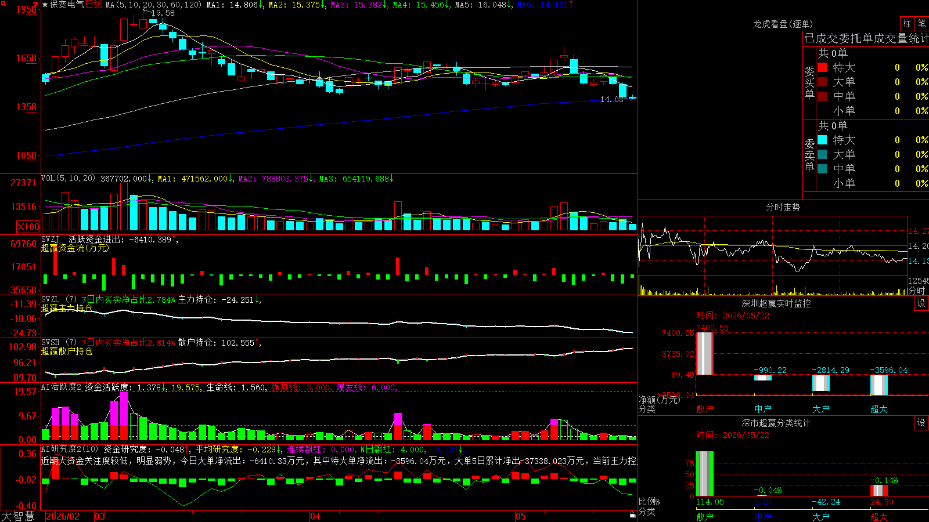The image size is (929, 522).
Task: Click the 超赢主力持仓 label
Action: tap(67, 308)
